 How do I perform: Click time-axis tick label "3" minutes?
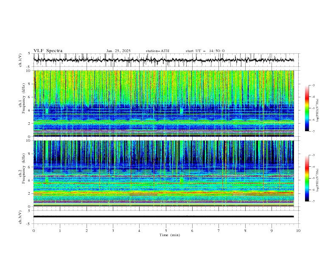click(x=113, y=231)
